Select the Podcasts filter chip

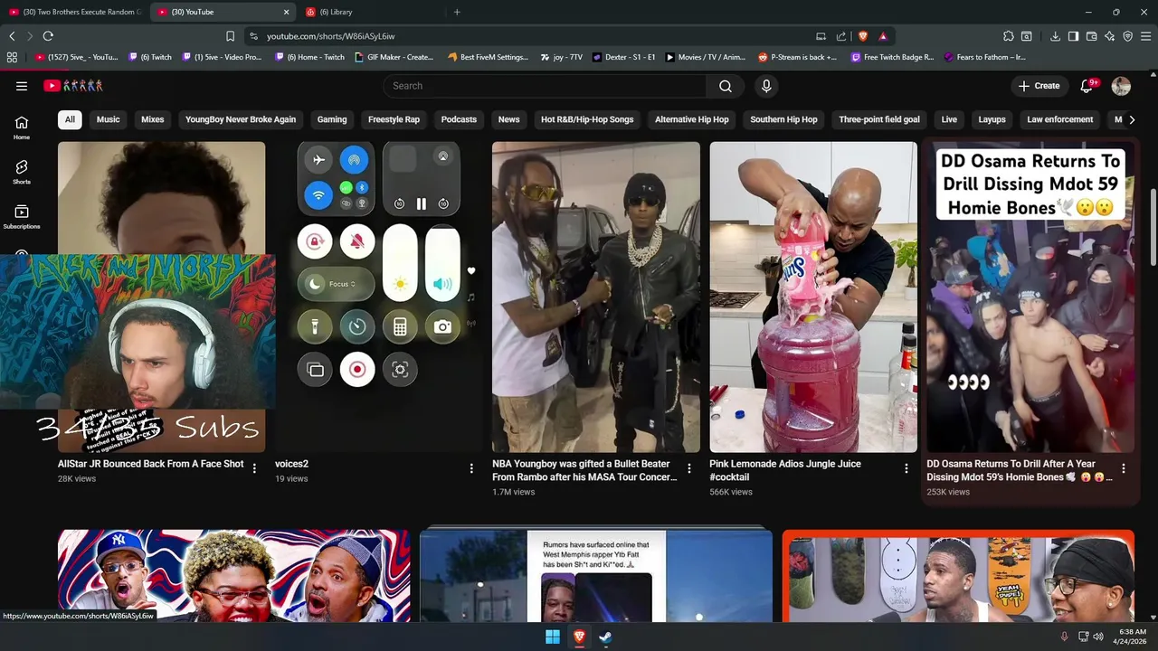click(459, 119)
